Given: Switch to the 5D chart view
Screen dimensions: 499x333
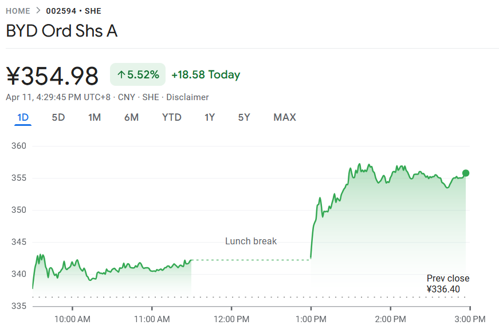Looking at the screenshot, I should click(58, 117).
